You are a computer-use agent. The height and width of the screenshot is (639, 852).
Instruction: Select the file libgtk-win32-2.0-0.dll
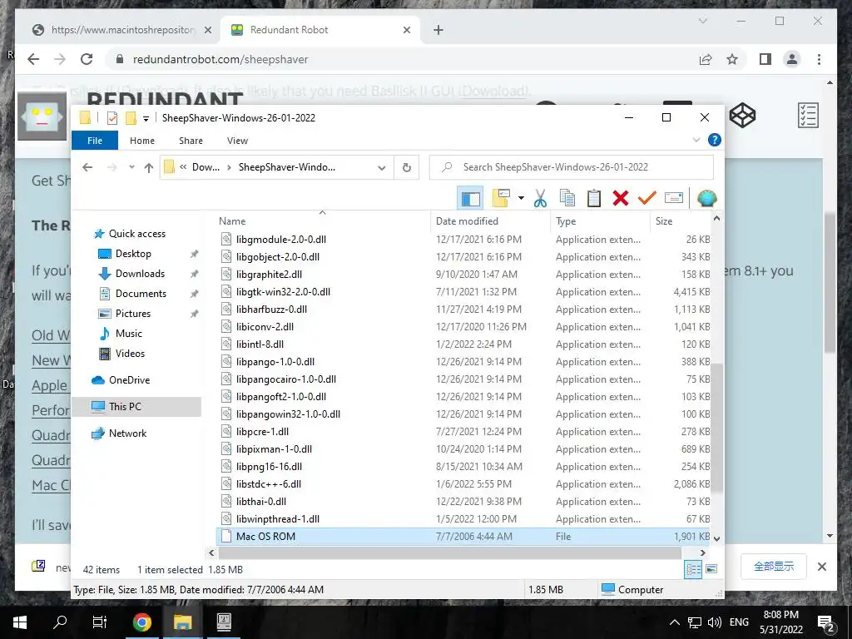pyautogui.click(x=283, y=292)
